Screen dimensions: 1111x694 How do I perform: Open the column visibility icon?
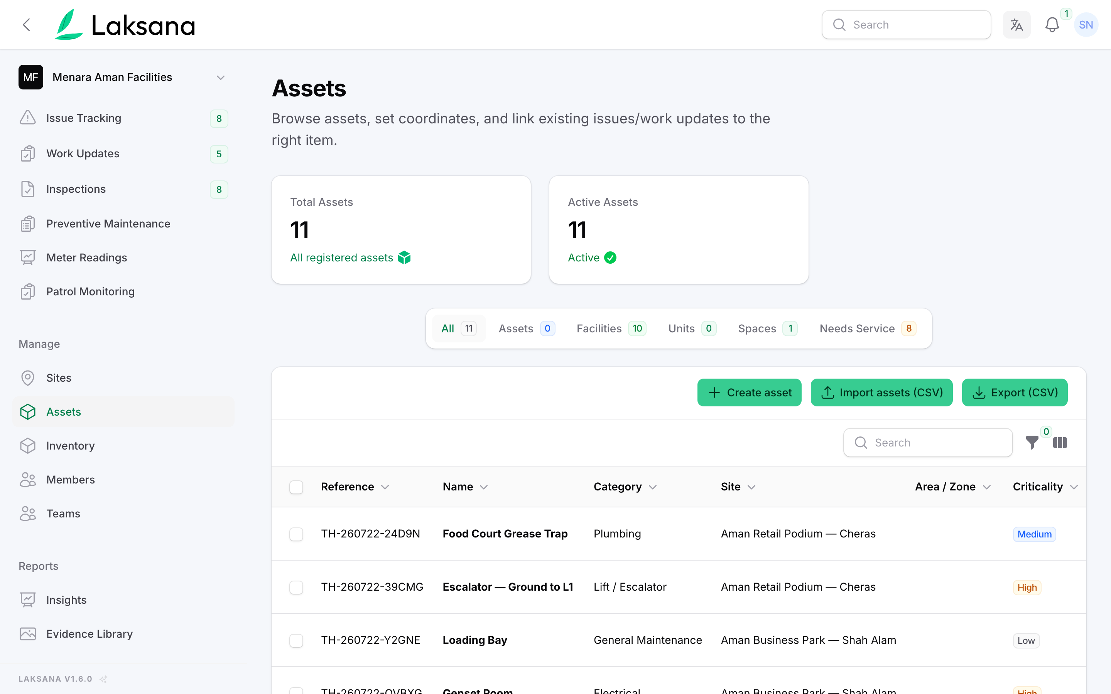pyautogui.click(x=1060, y=443)
